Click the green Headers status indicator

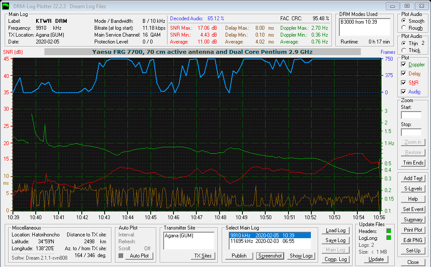tap(389, 231)
